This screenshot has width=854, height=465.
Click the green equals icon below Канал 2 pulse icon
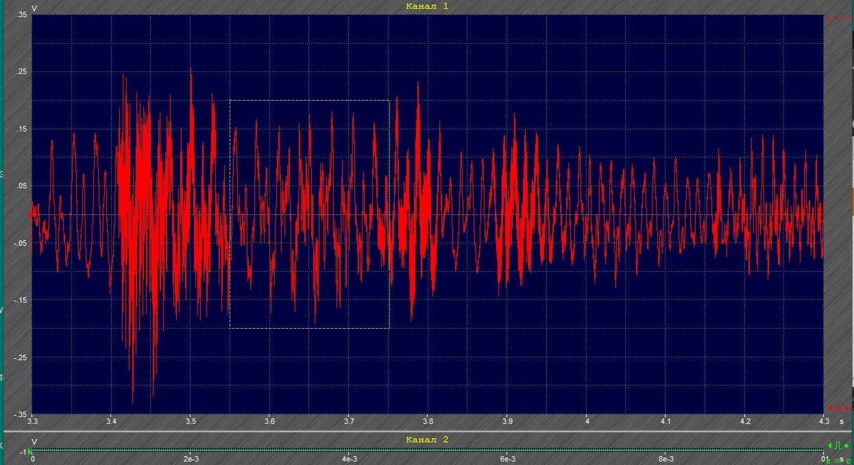837,461
